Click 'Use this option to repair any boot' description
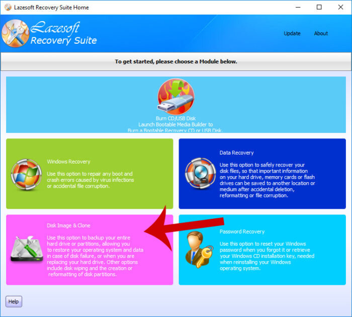The image size is (352, 317). click(91, 180)
